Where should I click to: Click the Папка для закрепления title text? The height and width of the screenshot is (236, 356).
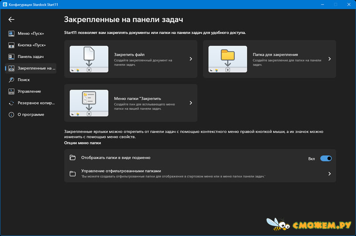[275, 55]
